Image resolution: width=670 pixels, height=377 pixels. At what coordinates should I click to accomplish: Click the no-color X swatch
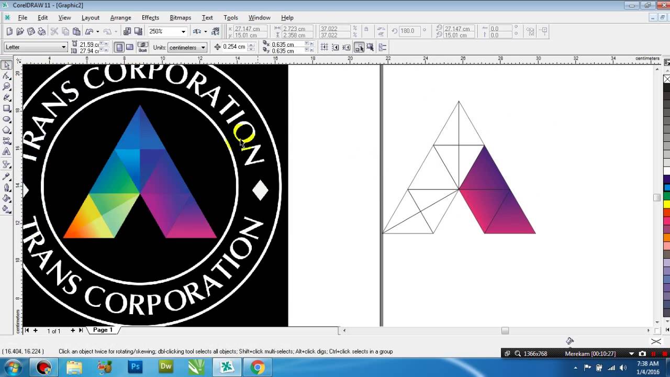tap(666, 79)
